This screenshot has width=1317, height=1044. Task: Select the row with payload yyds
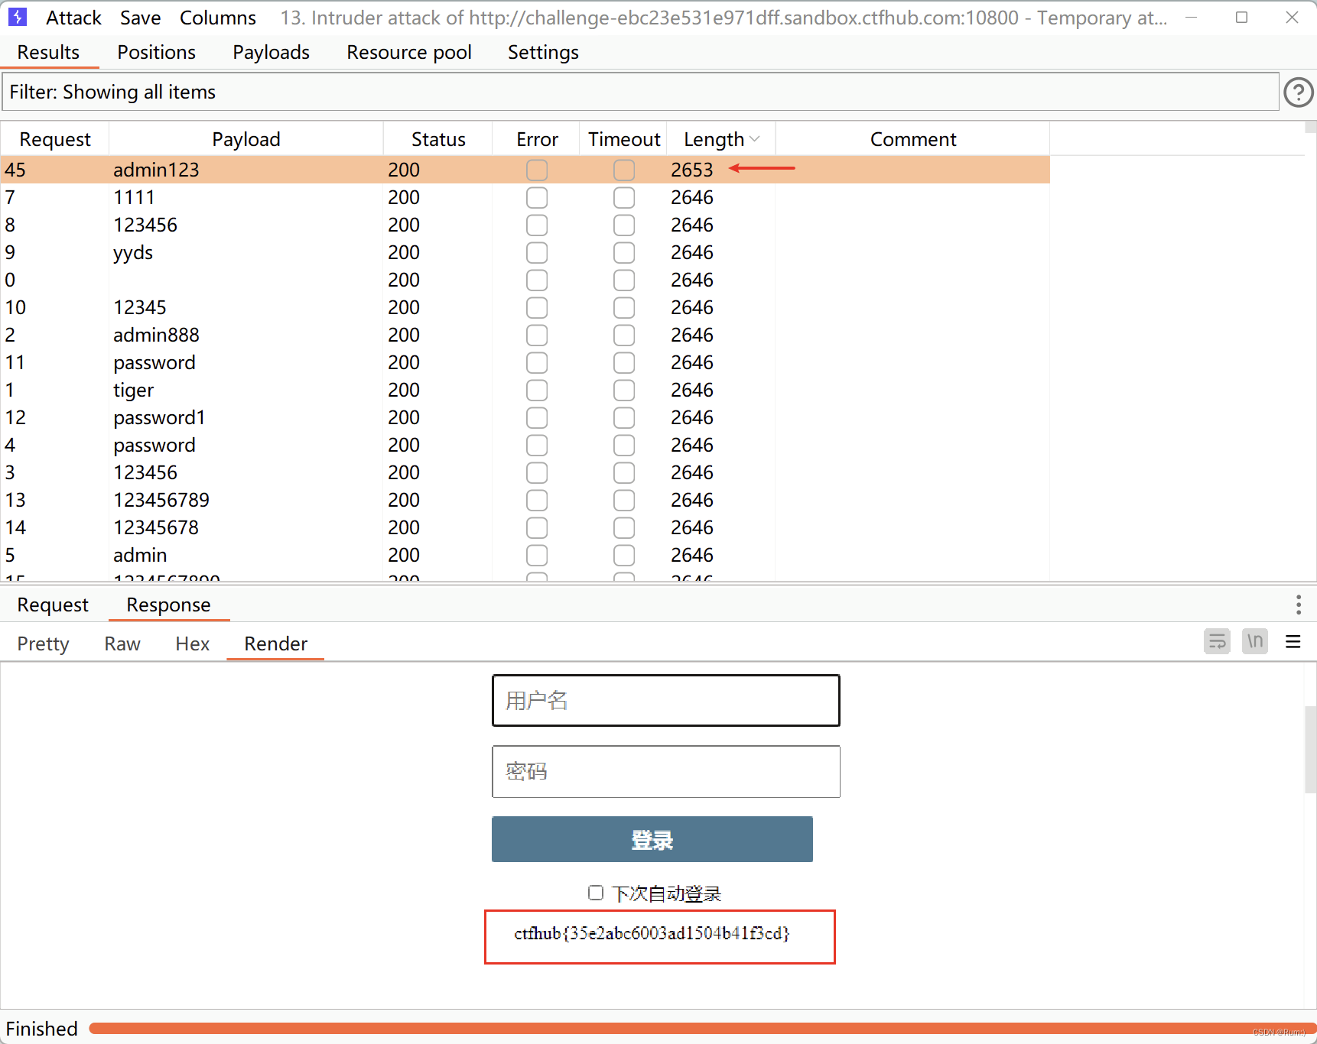coord(525,252)
